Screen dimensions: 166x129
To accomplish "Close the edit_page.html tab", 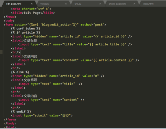I will click(32, 4).
